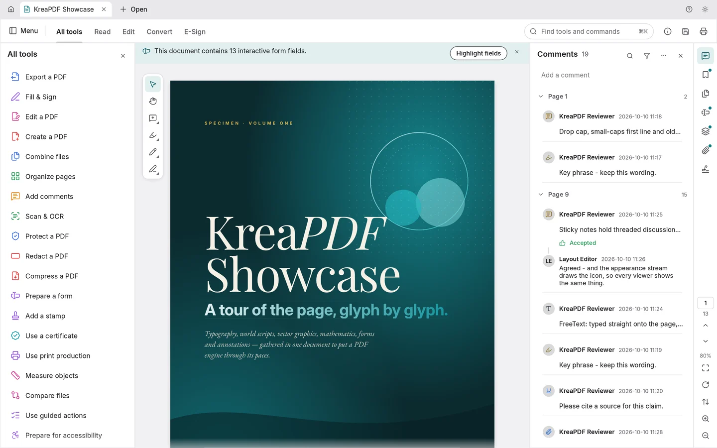Click the fit page icon below 80%
The width and height of the screenshot is (717, 448).
(x=706, y=368)
